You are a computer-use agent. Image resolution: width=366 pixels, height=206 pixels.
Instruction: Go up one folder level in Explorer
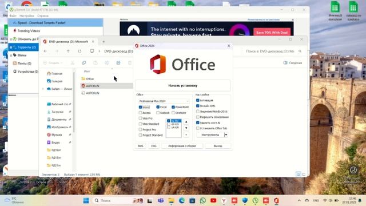tap(68, 51)
